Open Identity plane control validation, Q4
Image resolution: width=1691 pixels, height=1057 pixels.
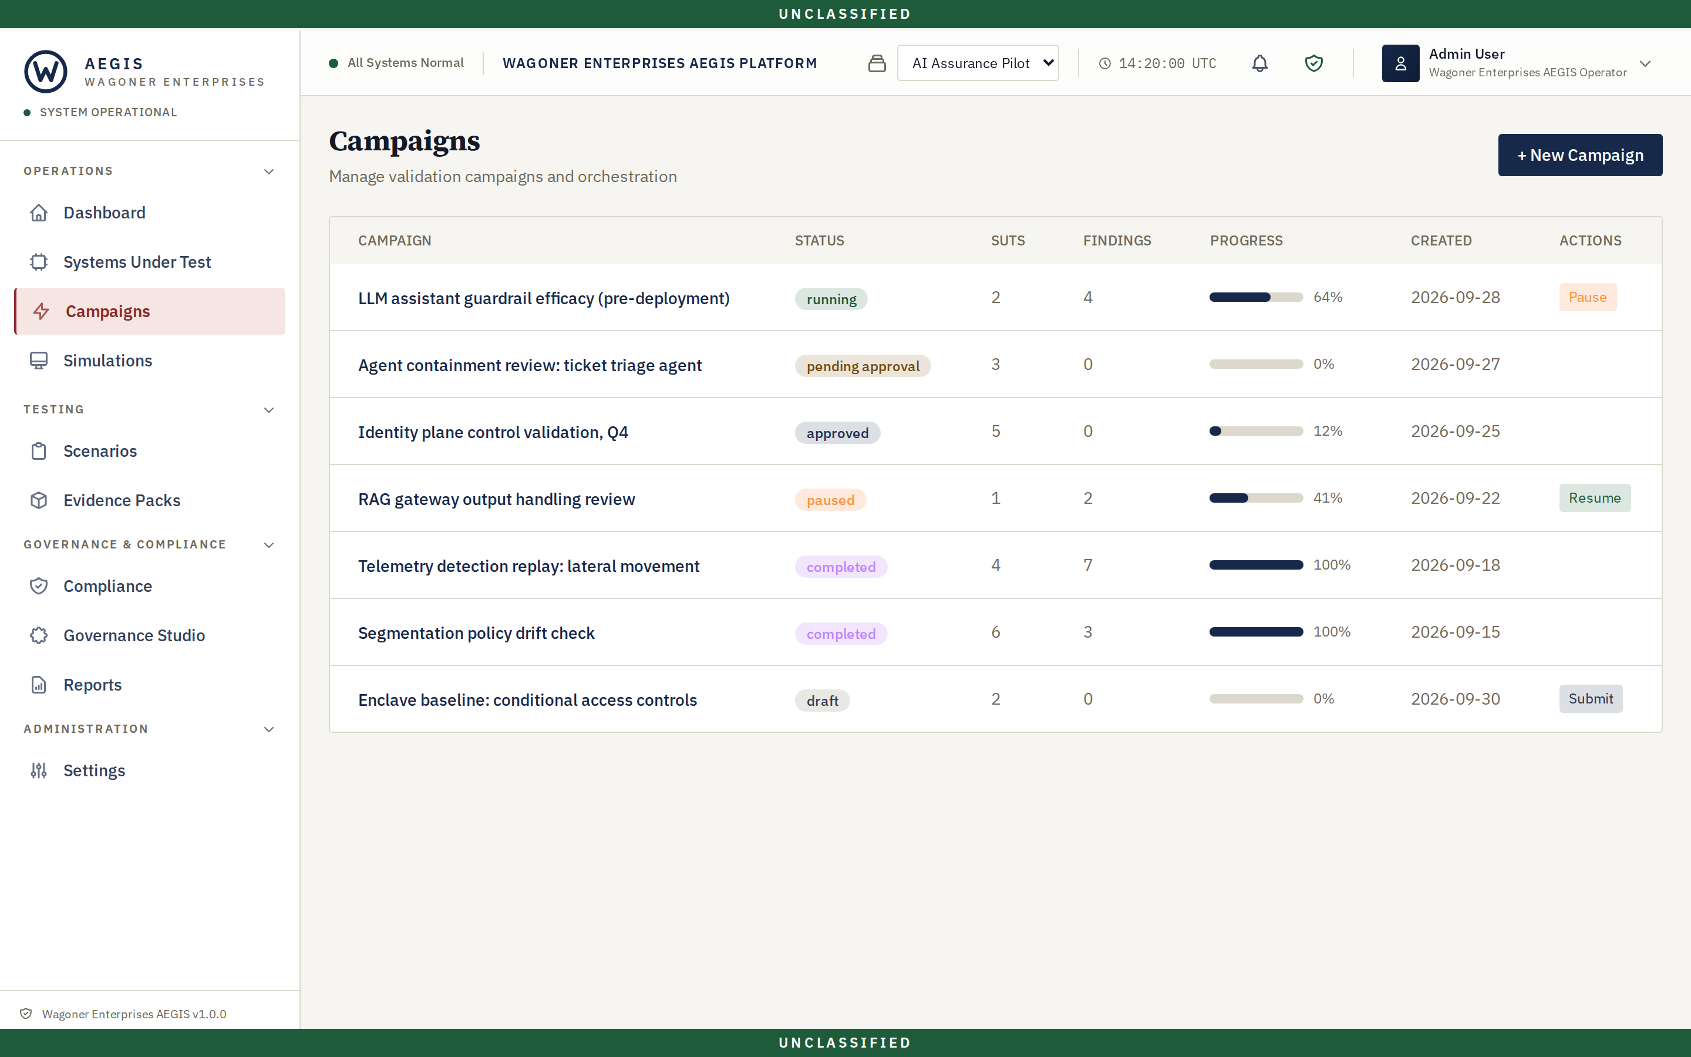pyautogui.click(x=493, y=432)
